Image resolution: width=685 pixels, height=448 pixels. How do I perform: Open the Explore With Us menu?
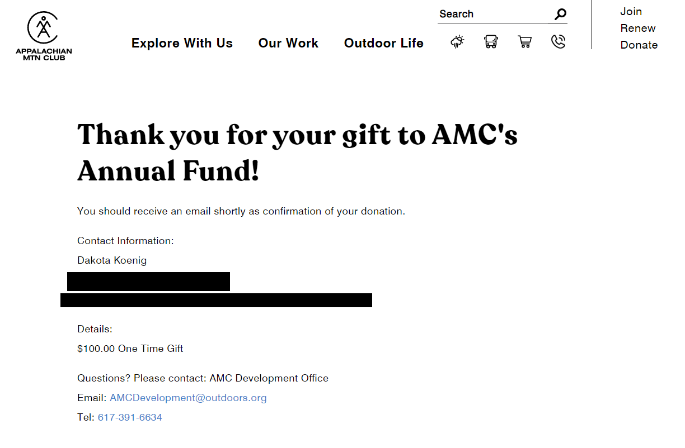point(182,43)
